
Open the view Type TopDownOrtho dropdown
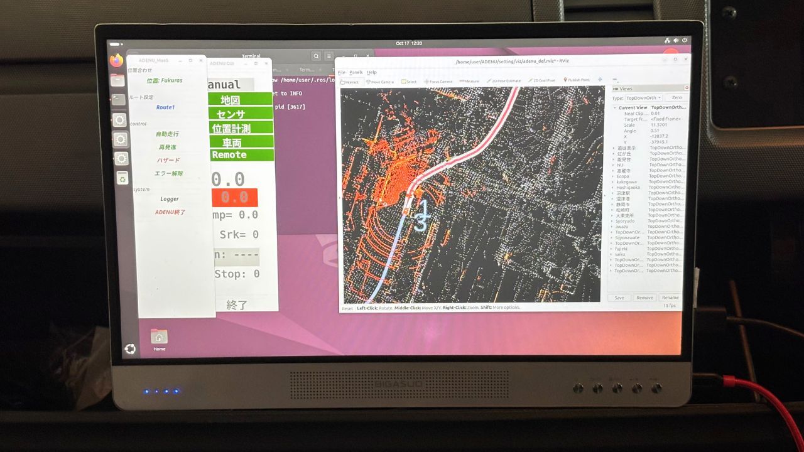pos(644,98)
